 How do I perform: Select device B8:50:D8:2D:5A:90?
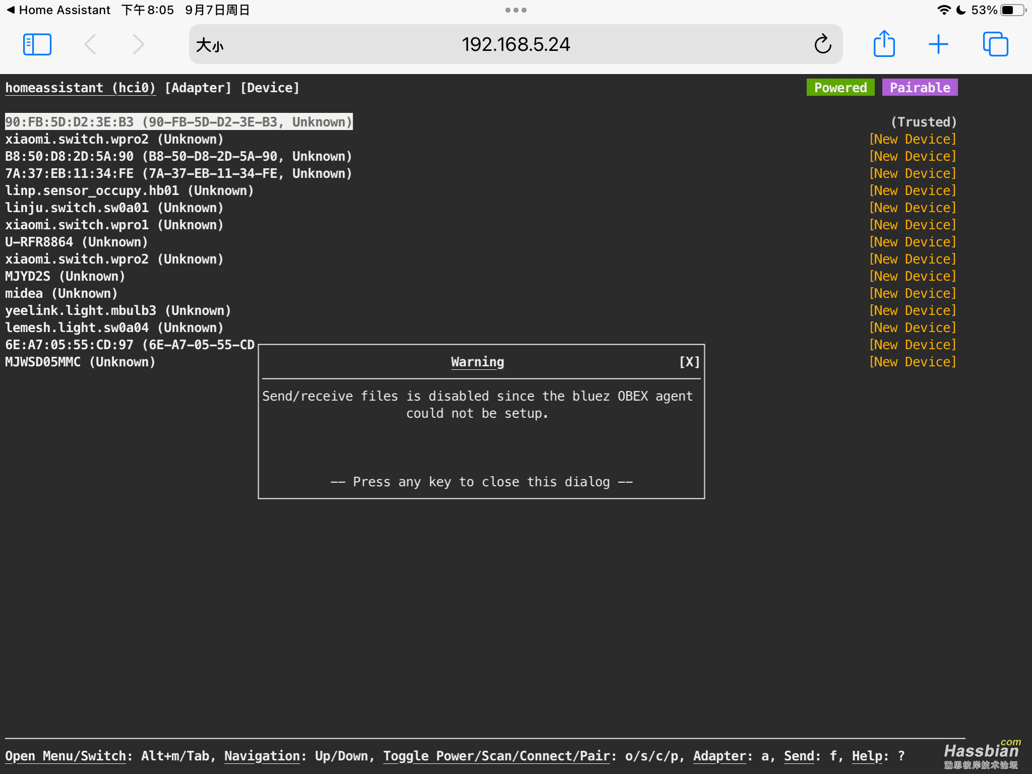pos(179,156)
